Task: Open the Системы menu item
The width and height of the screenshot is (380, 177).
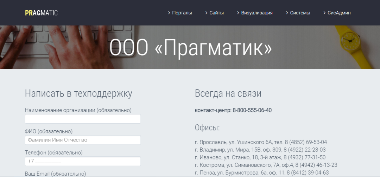Action: click(298, 13)
